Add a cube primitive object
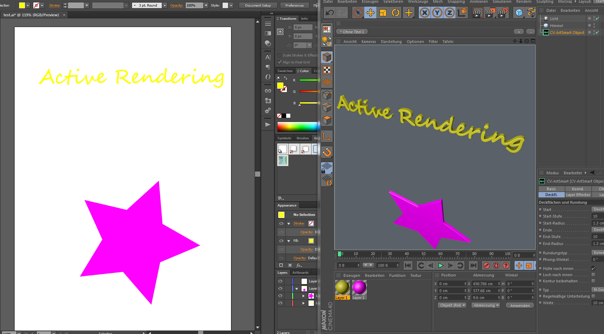The width and height of the screenshot is (604, 334). tap(519, 13)
